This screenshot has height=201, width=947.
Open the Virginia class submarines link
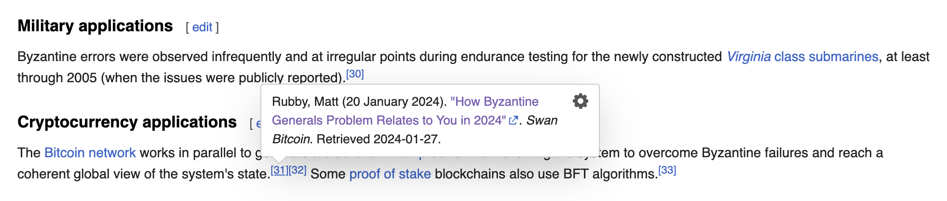[802, 57]
